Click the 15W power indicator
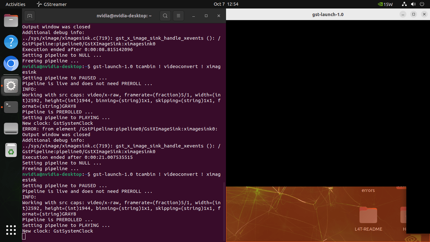 point(385,4)
